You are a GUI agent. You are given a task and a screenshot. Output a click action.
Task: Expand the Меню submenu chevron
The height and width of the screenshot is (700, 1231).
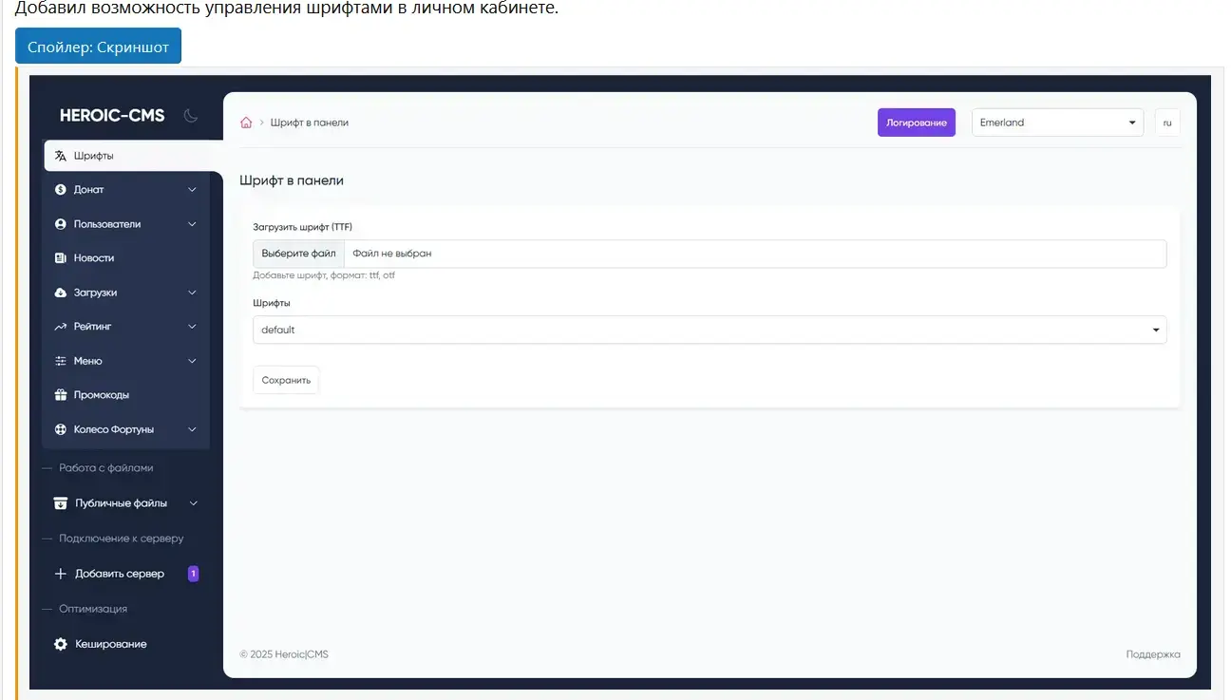point(192,361)
